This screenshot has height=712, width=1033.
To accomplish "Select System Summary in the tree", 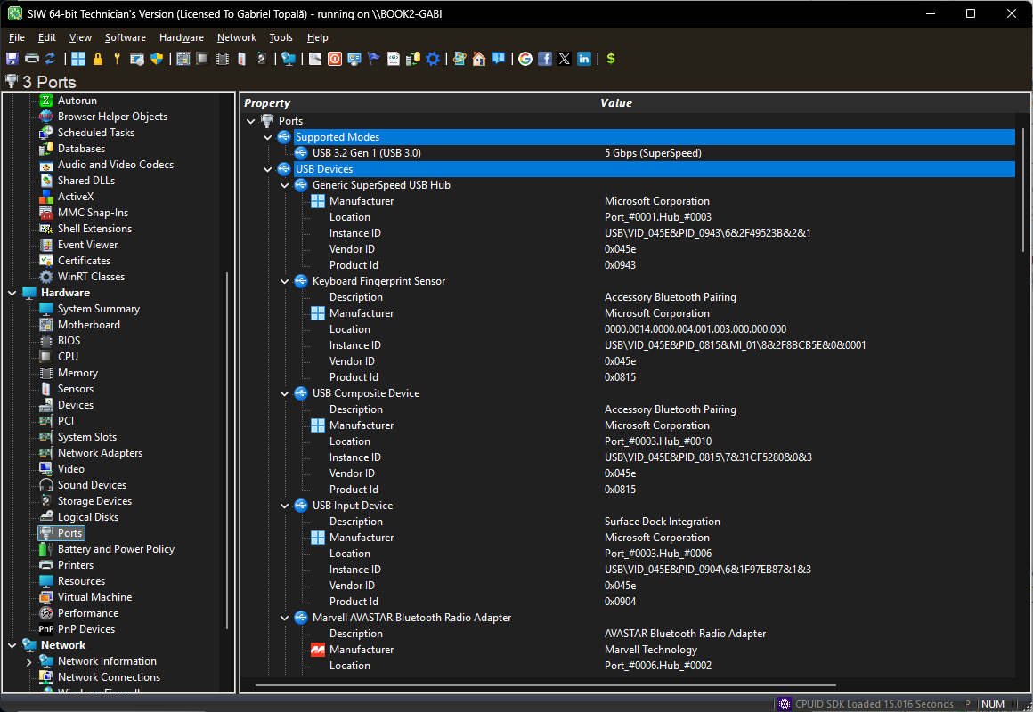I will pos(98,309).
